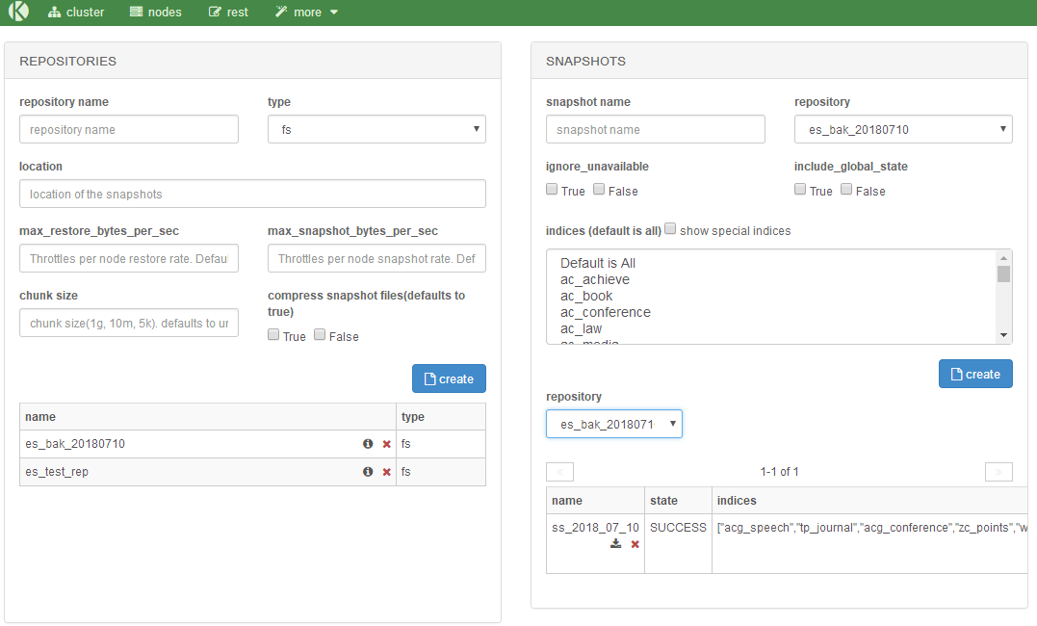Image resolution: width=1037 pixels, height=626 pixels.
Task: Check compress snapshot files True
Action: [273, 335]
